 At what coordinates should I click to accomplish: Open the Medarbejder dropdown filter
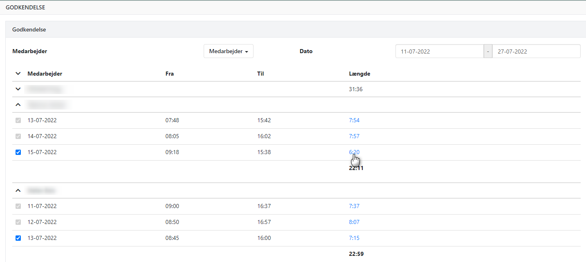[229, 52]
